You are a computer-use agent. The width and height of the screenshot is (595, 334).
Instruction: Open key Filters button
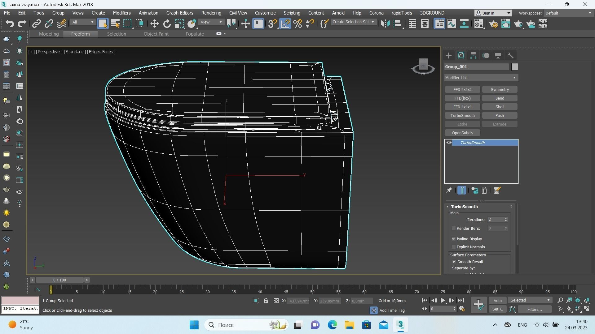click(534, 309)
